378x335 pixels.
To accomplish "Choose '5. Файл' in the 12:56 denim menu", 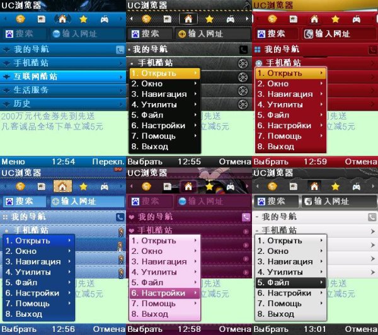I will 39,283.
